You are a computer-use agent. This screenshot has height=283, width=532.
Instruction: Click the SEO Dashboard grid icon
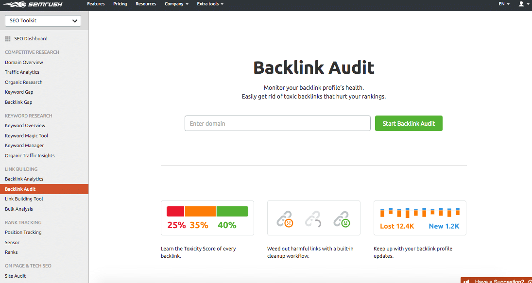click(7, 39)
